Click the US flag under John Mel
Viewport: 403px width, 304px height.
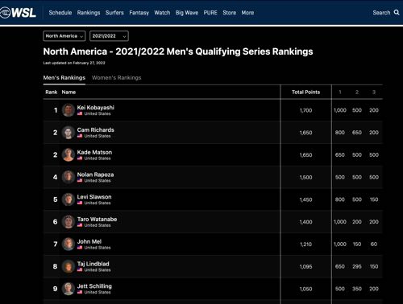[x=80, y=248]
